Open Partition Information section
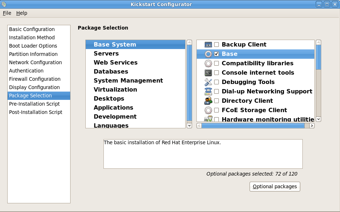Viewport: 340px width, 212px height. coord(39,54)
